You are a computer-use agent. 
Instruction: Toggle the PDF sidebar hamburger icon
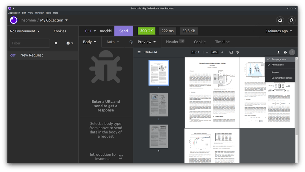(139, 52)
